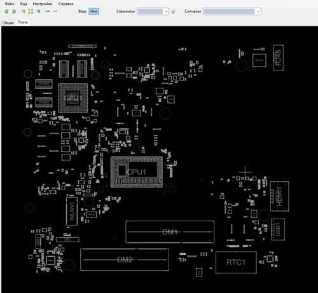Select the CPU1 component on the board
Screen dimensions: 318x293
(x=137, y=172)
